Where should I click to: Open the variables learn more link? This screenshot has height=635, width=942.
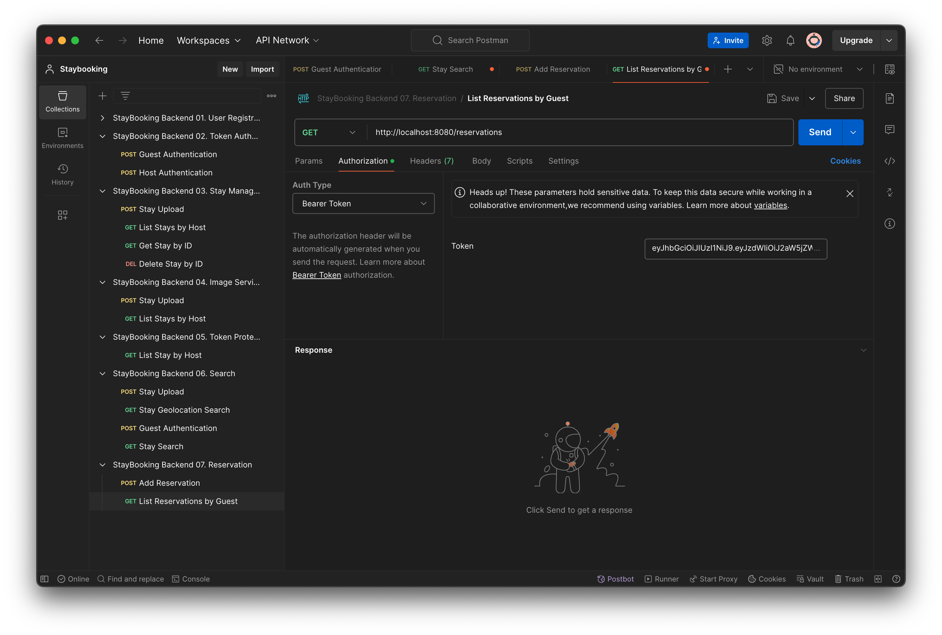[771, 205]
